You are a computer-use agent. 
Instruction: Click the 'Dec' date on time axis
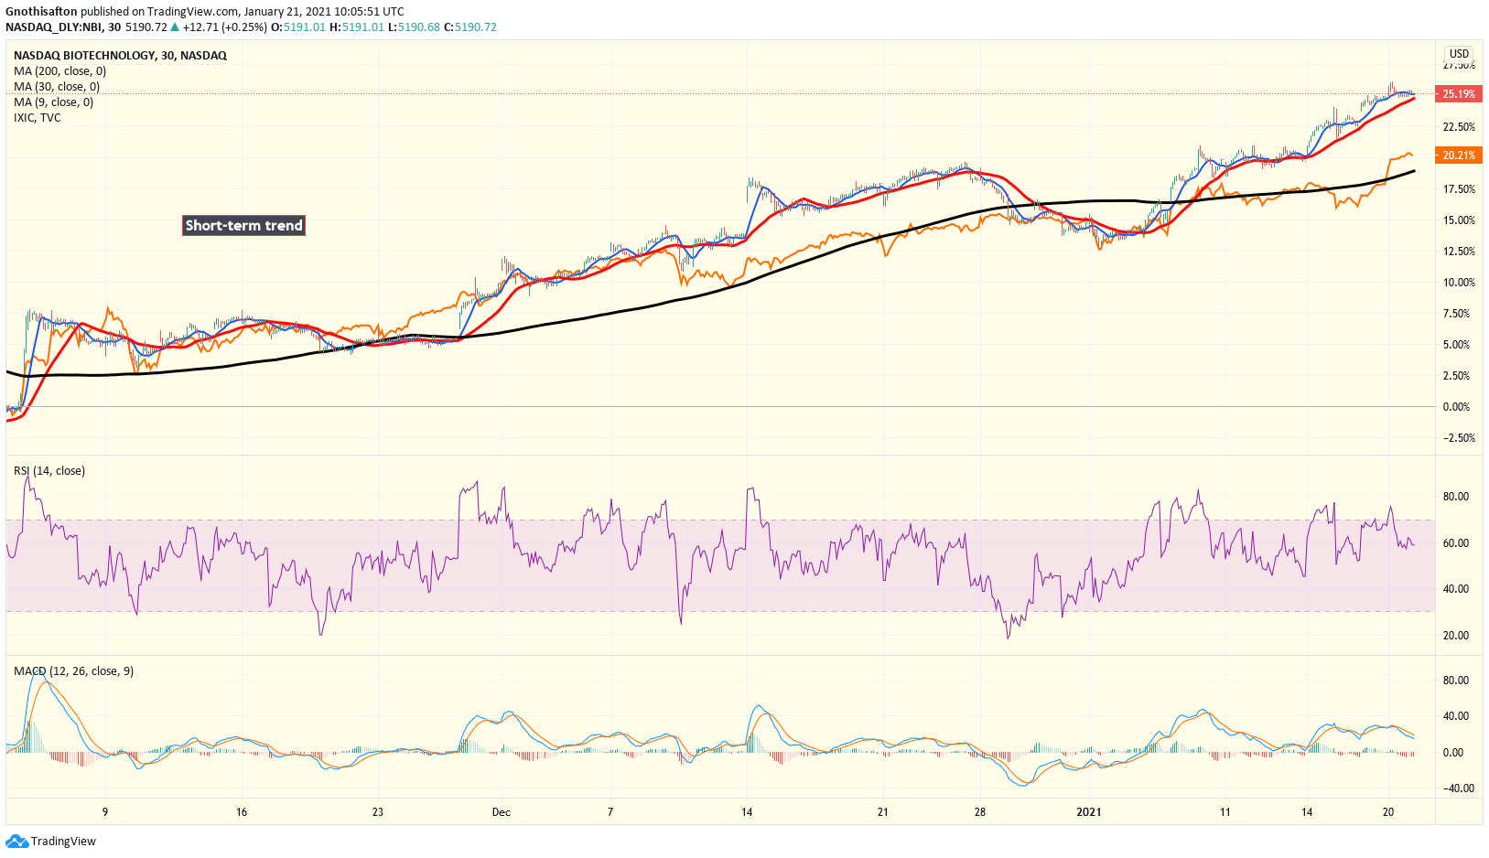tap(501, 812)
